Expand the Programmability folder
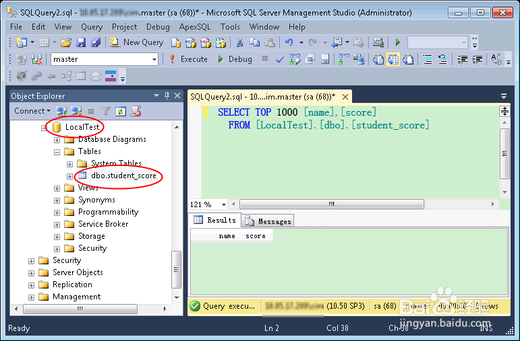This screenshot has height=341, width=520. (57, 213)
